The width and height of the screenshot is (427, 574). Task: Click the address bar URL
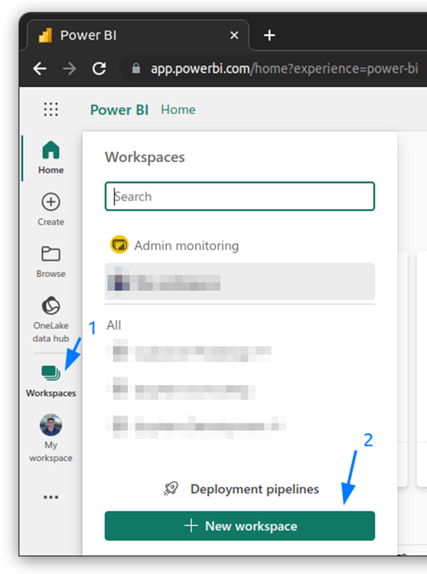[x=285, y=68]
